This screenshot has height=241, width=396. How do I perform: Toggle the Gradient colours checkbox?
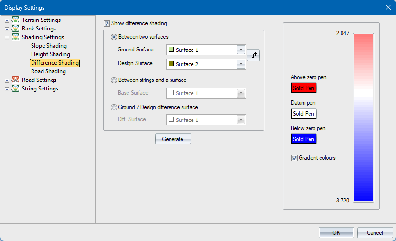(x=294, y=158)
